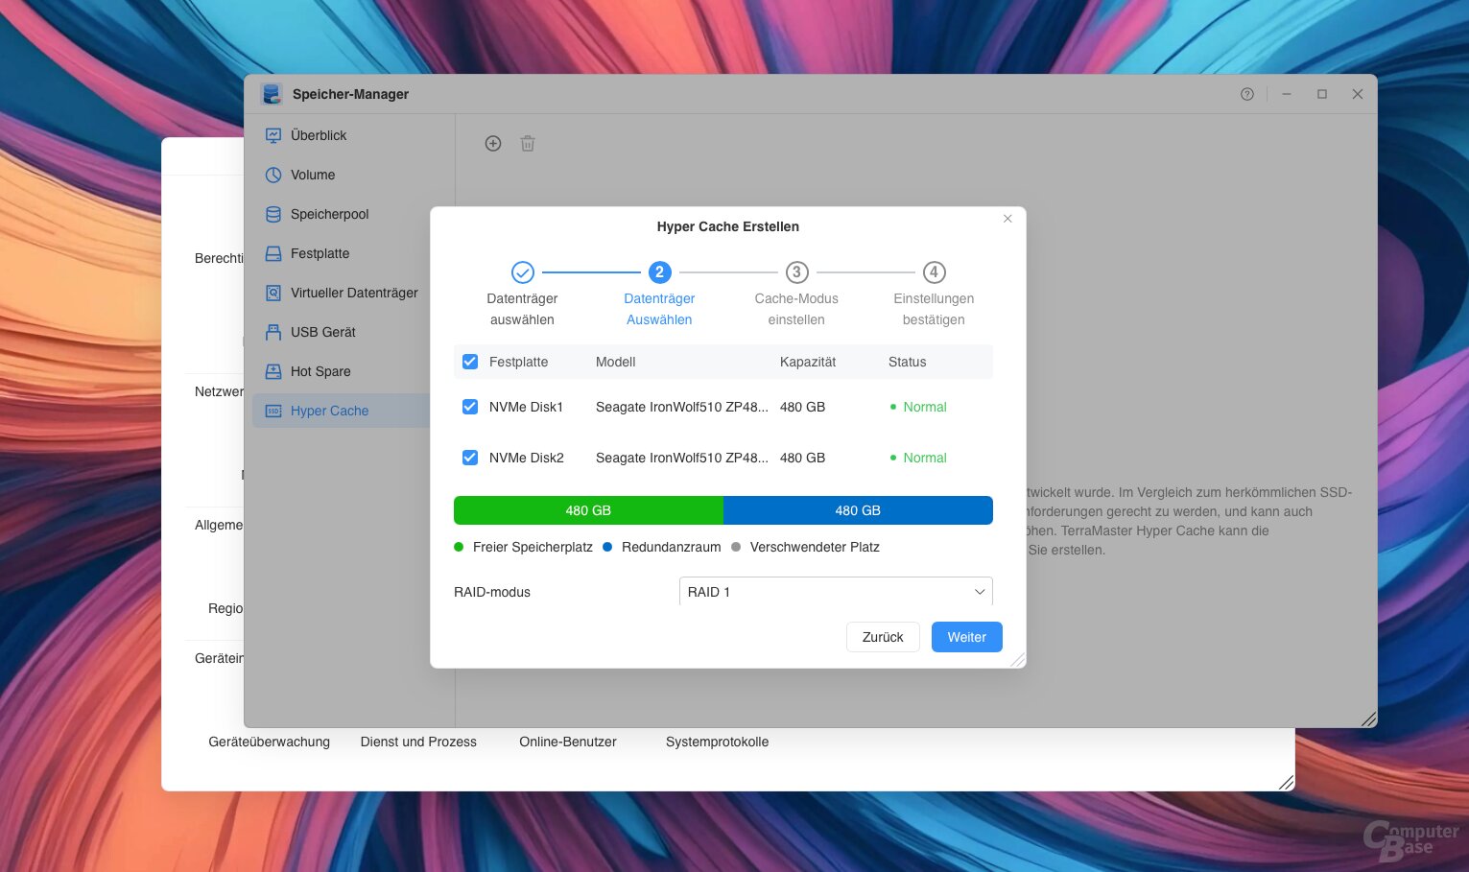Click the Datenträger Auswählen step 2 label

pos(659,309)
